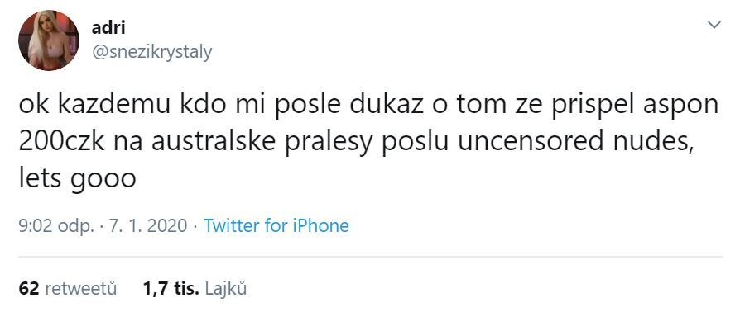Click the lets gooo closing line
The width and height of the screenshot is (740, 312).
pos(78,179)
